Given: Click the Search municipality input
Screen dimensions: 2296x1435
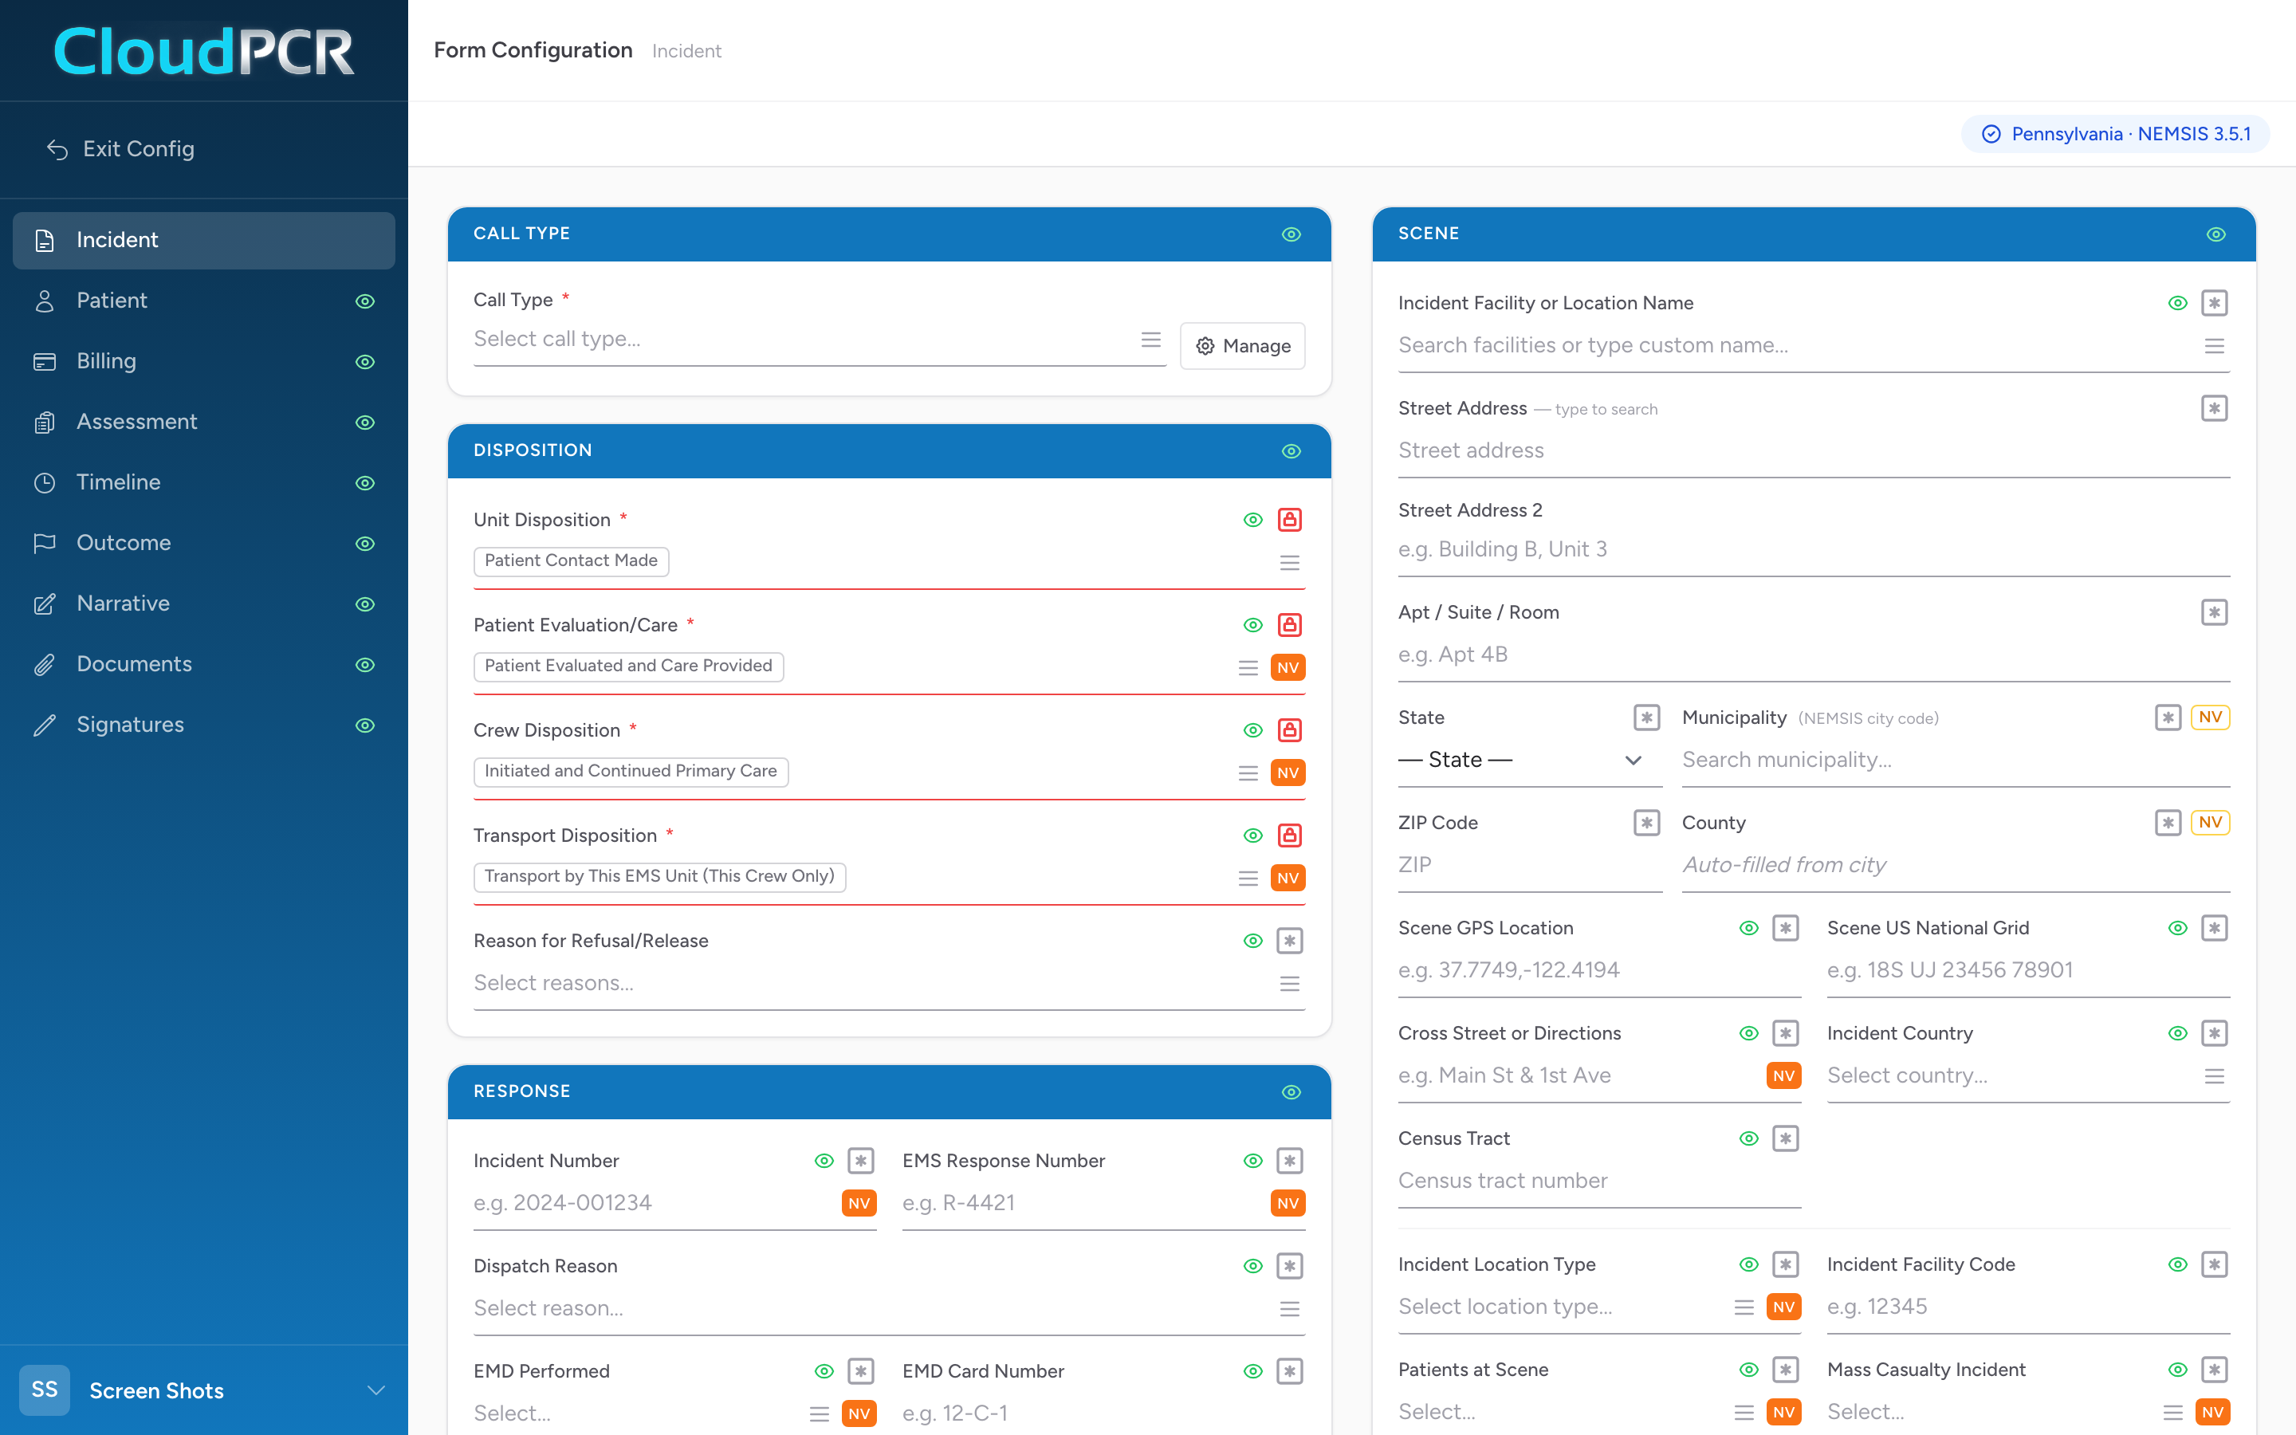Looking at the screenshot, I should tap(1956, 761).
